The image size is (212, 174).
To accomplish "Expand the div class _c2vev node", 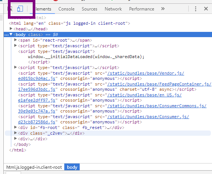I will tap(15, 133).
